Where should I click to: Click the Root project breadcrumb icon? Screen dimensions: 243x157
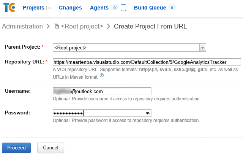pyautogui.click(x=57, y=26)
